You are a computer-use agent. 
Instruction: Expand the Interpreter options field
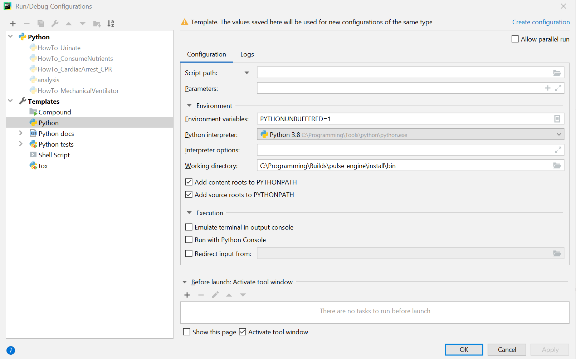tap(558, 150)
